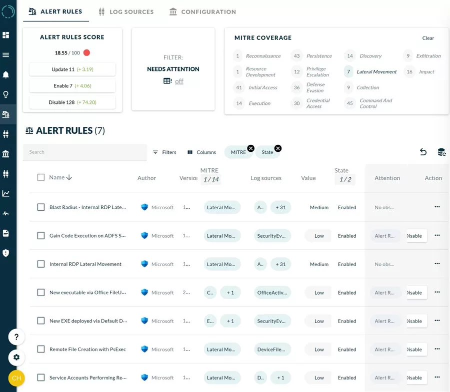Check the Service Accounts Performing Re checkbox
The image size is (450, 392).
41,378
